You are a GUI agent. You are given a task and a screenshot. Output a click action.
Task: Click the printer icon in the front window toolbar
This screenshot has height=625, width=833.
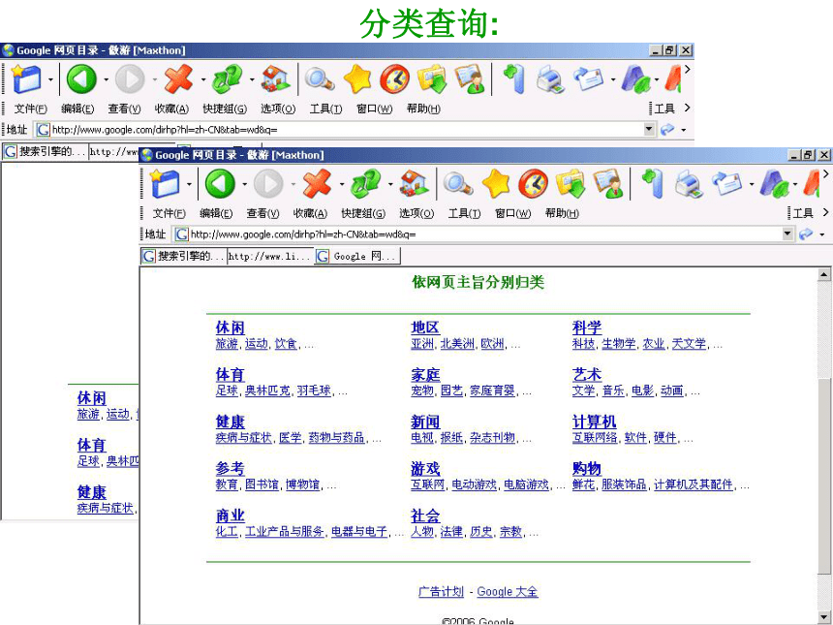tap(689, 184)
